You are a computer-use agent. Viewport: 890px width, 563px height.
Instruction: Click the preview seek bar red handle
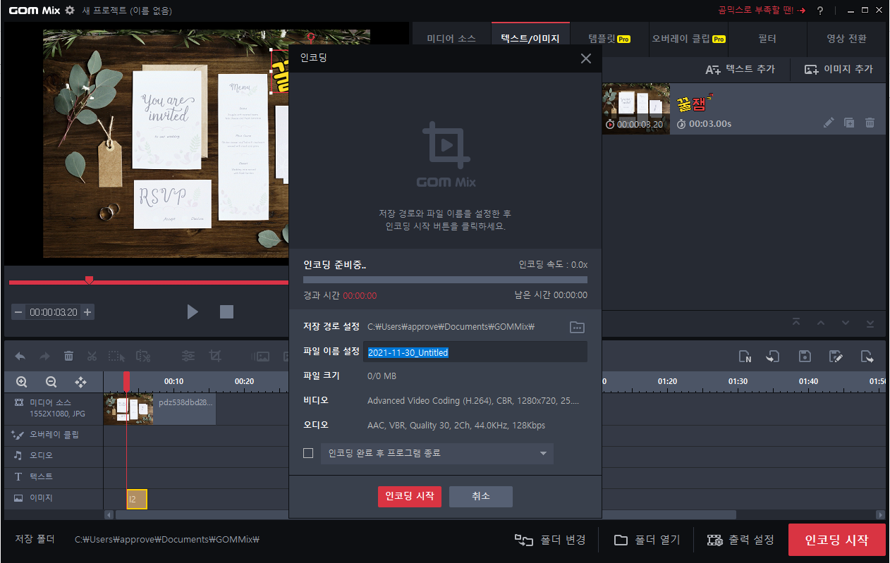pos(89,280)
